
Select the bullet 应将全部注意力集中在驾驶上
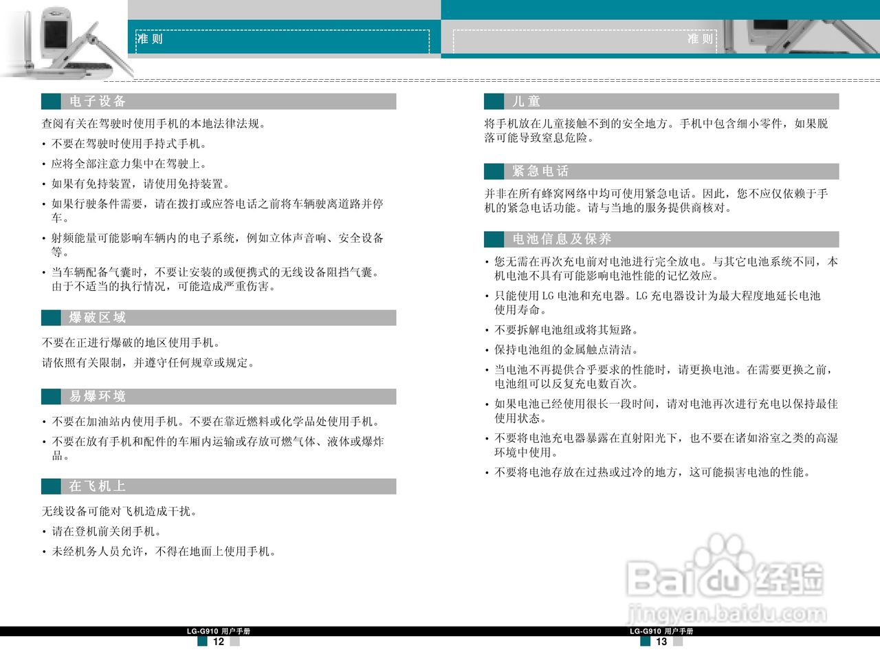point(124,164)
